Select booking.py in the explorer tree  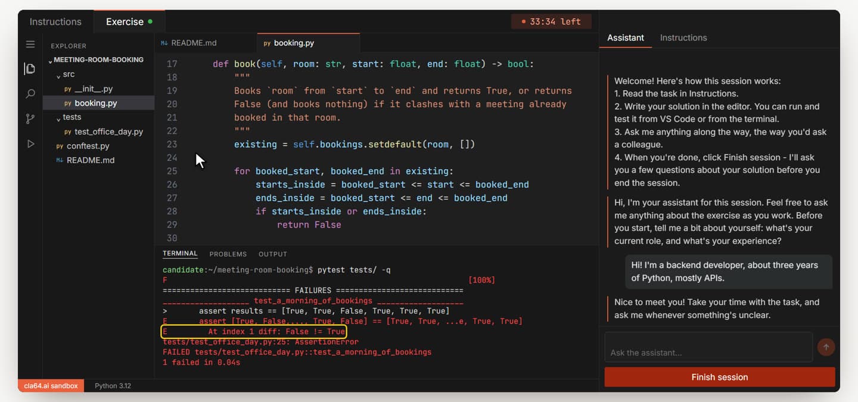click(x=98, y=103)
